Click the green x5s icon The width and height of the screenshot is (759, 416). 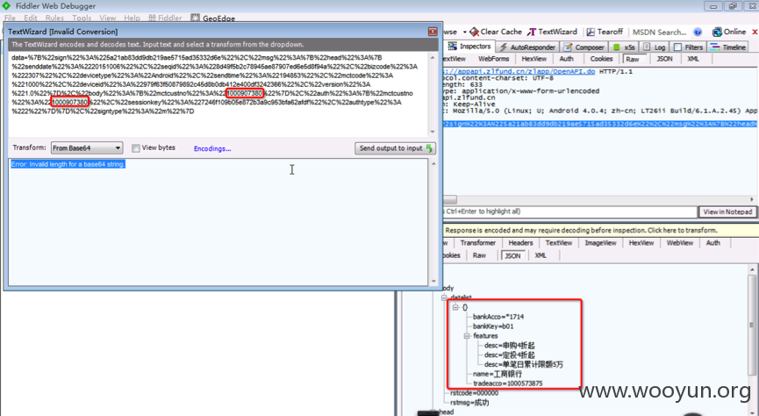tap(617, 47)
